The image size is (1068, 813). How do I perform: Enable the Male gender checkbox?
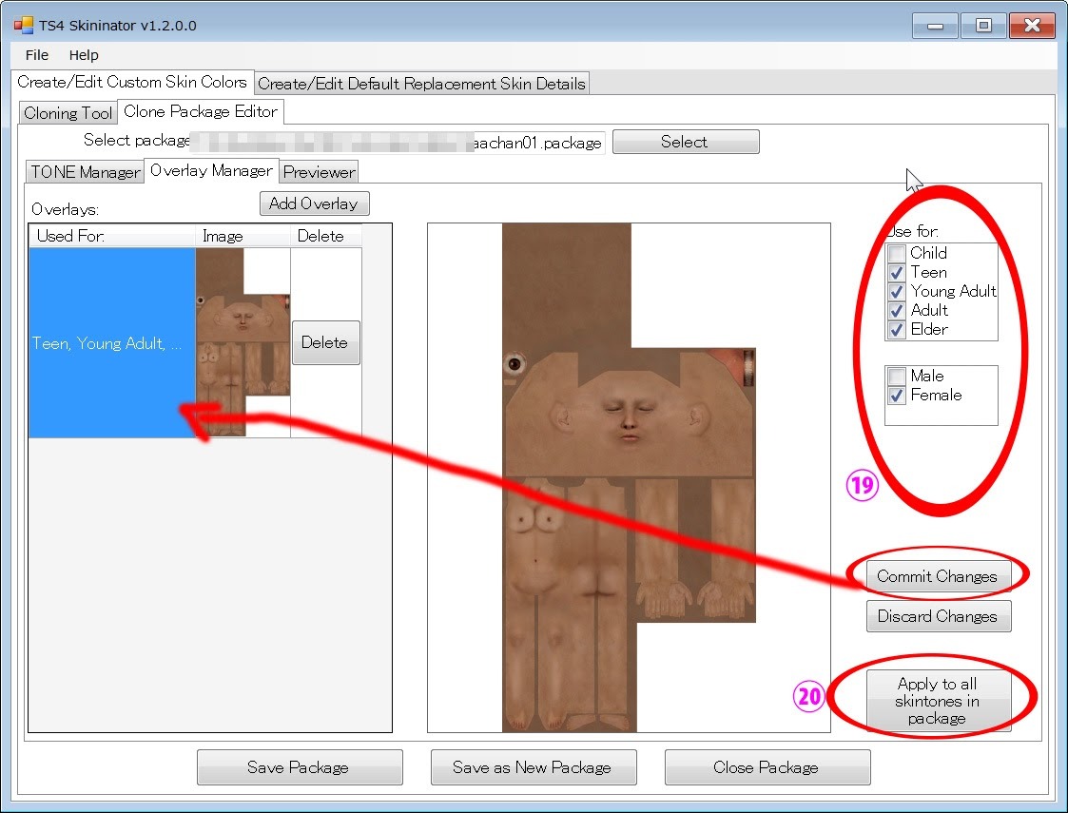coord(897,377)
